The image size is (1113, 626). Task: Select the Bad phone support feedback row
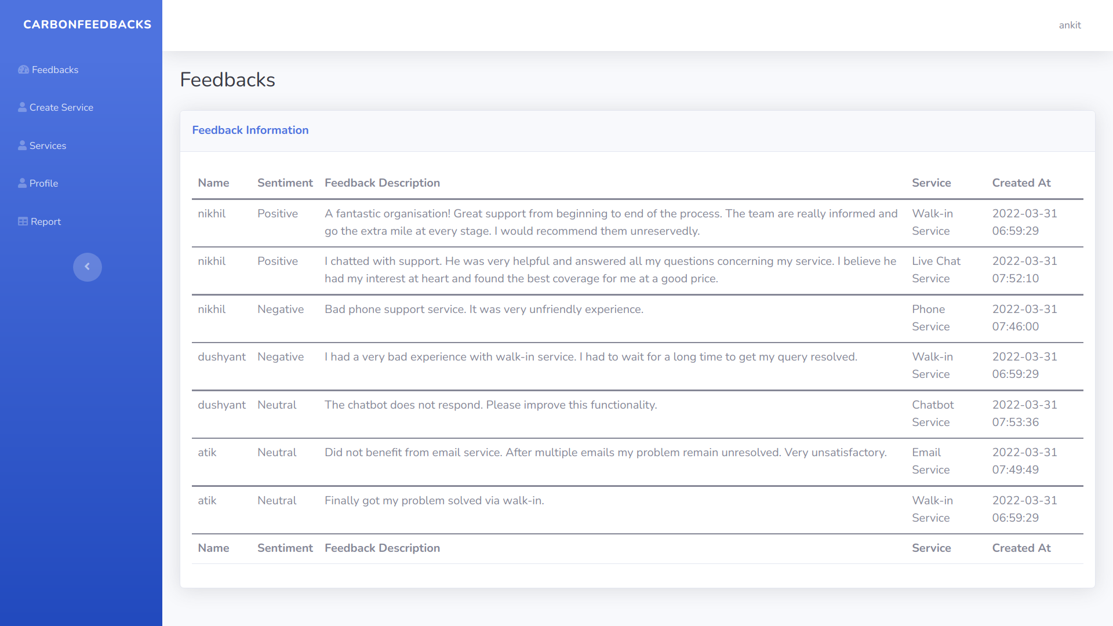483,309
